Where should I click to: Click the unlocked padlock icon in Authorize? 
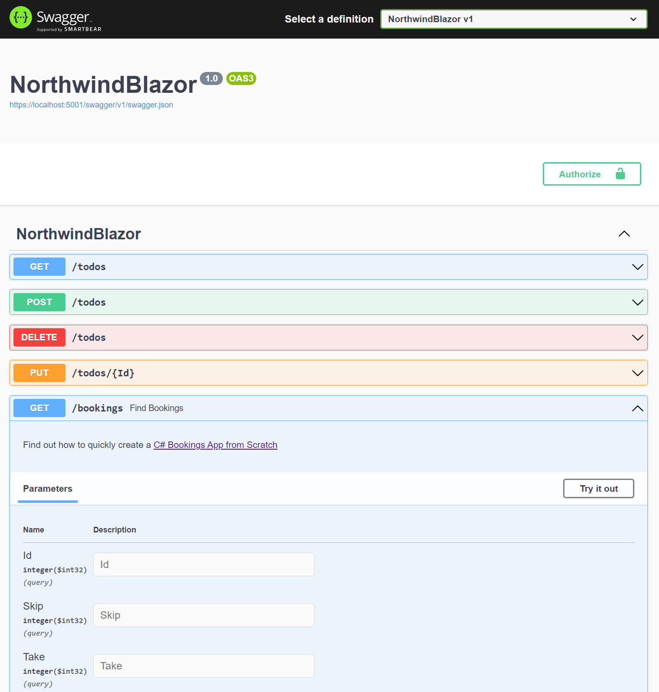tap(620, 174)
